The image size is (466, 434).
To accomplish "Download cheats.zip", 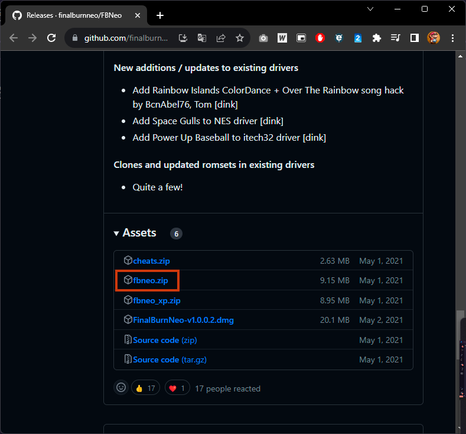I will (151, 261).
